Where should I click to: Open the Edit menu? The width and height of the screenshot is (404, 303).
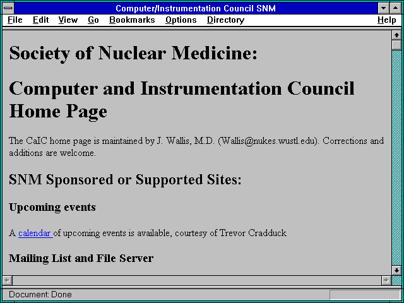(40, 20)
